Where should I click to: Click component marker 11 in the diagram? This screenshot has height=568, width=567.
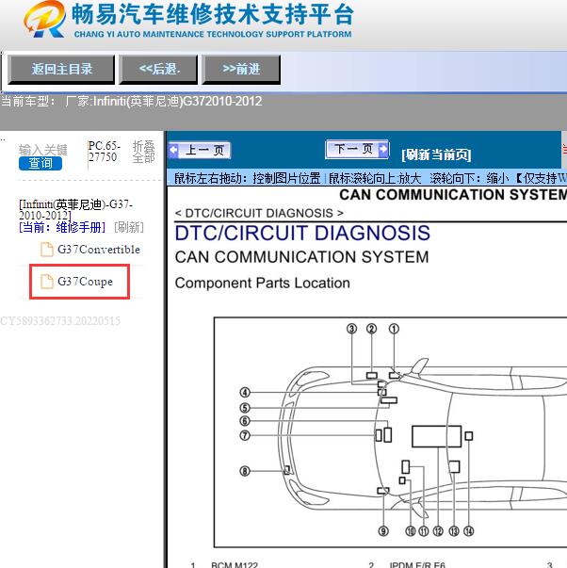click(x=424, y=531)
